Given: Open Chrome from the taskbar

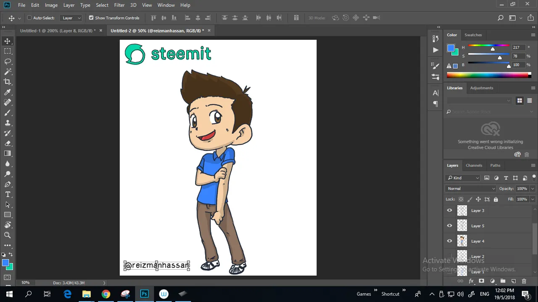Looking at the screenshot, I should (106, 294).
